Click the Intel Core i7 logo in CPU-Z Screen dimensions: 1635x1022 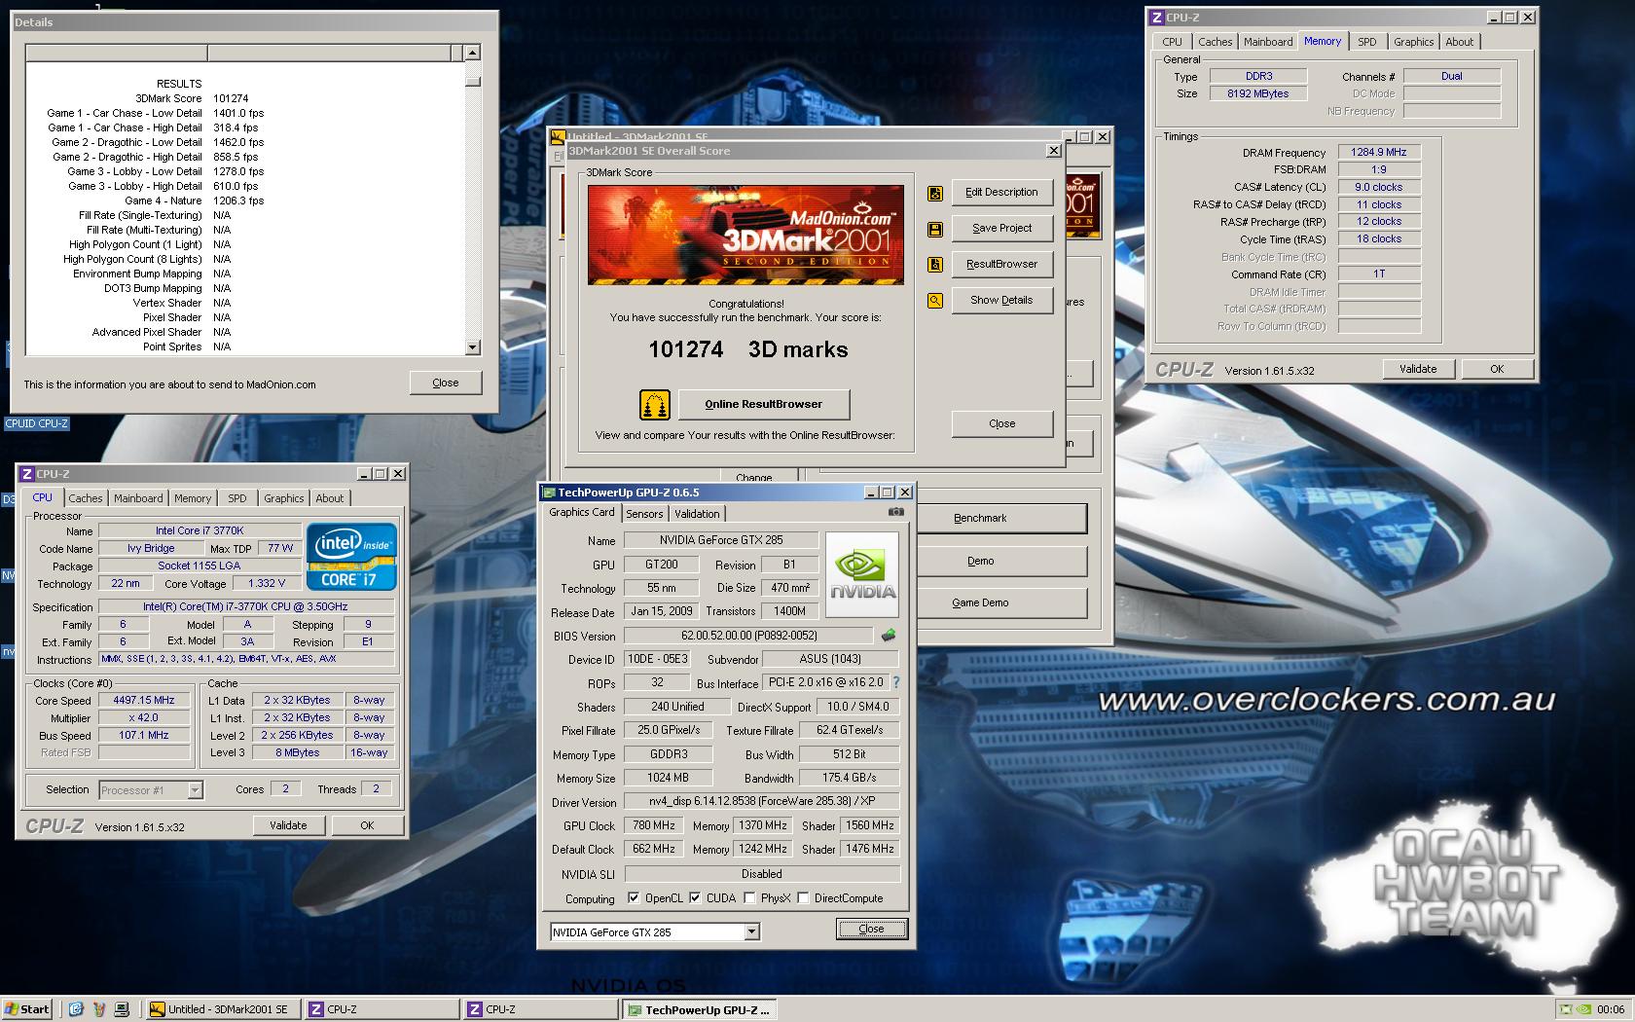pyautogui.click(x=351, y=556)
